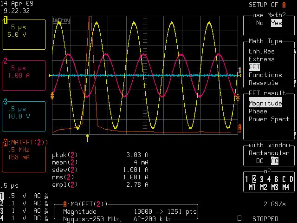Click the 2 GS/s sample rate

[275, 204]
